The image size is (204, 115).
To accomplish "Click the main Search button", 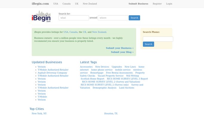I will [134, 18].
